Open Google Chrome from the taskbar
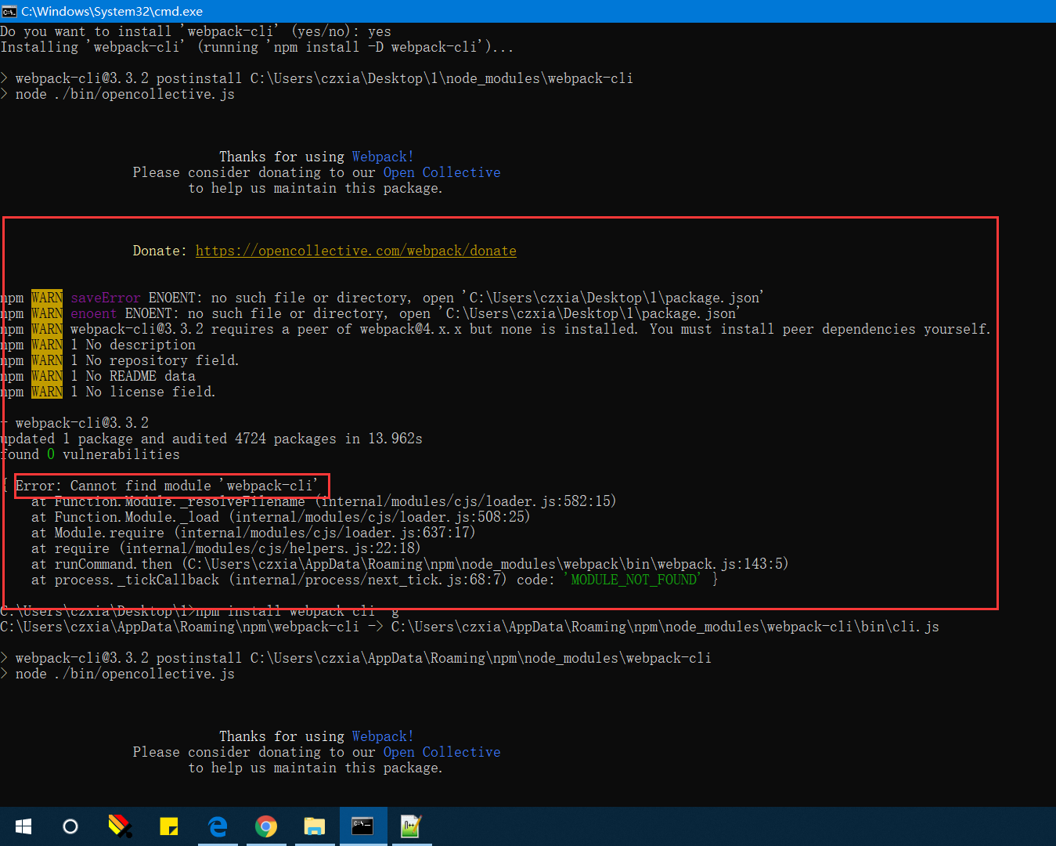This screenshot has width=1056, height=846. point(266,826)
